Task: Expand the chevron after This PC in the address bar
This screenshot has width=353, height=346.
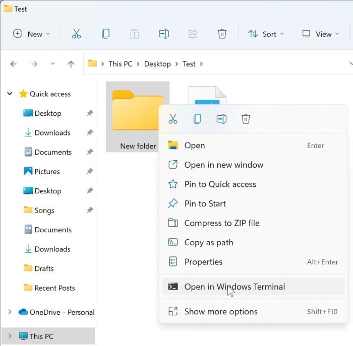Action: (138, 64)
